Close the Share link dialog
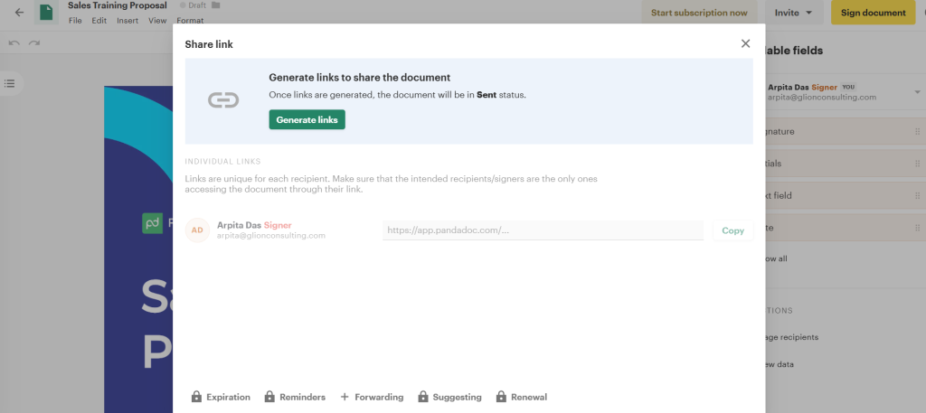This screenshot has width=926, height=413. coord(745,43)
